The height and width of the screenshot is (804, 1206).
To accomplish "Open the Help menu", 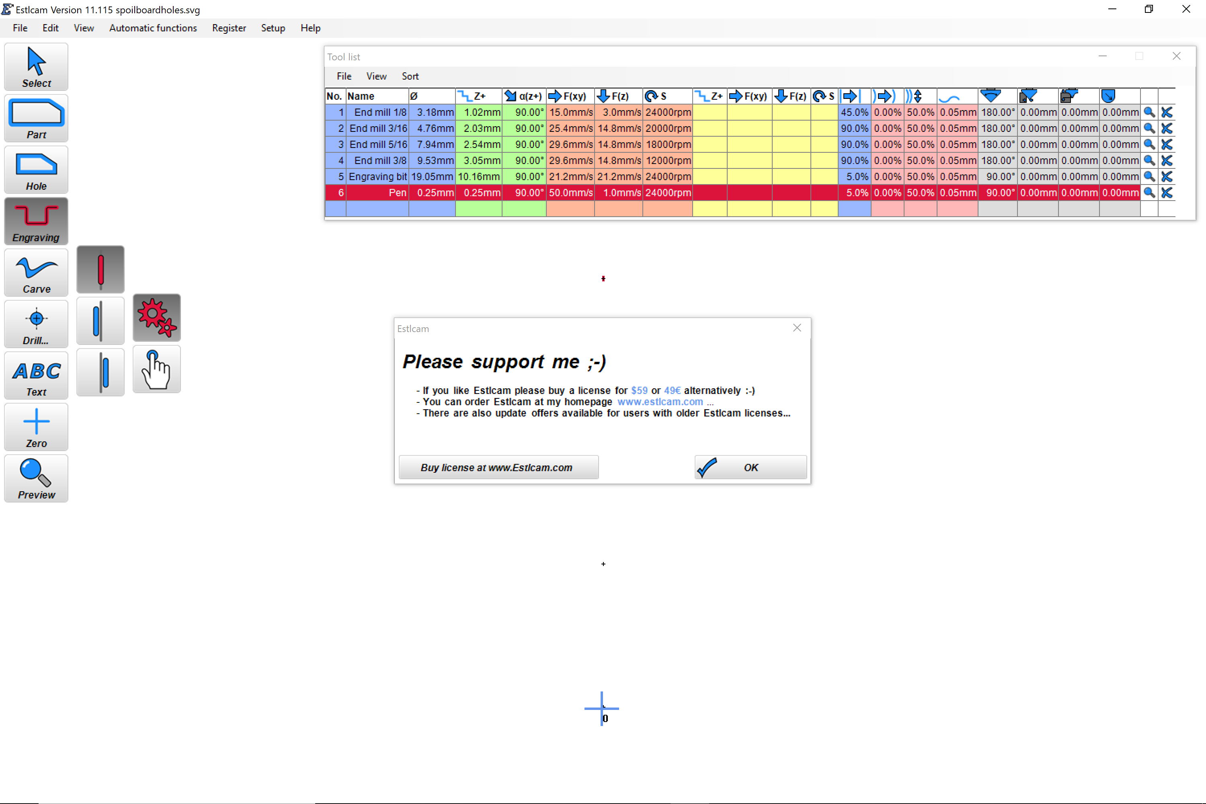I will tap(310, 28).
